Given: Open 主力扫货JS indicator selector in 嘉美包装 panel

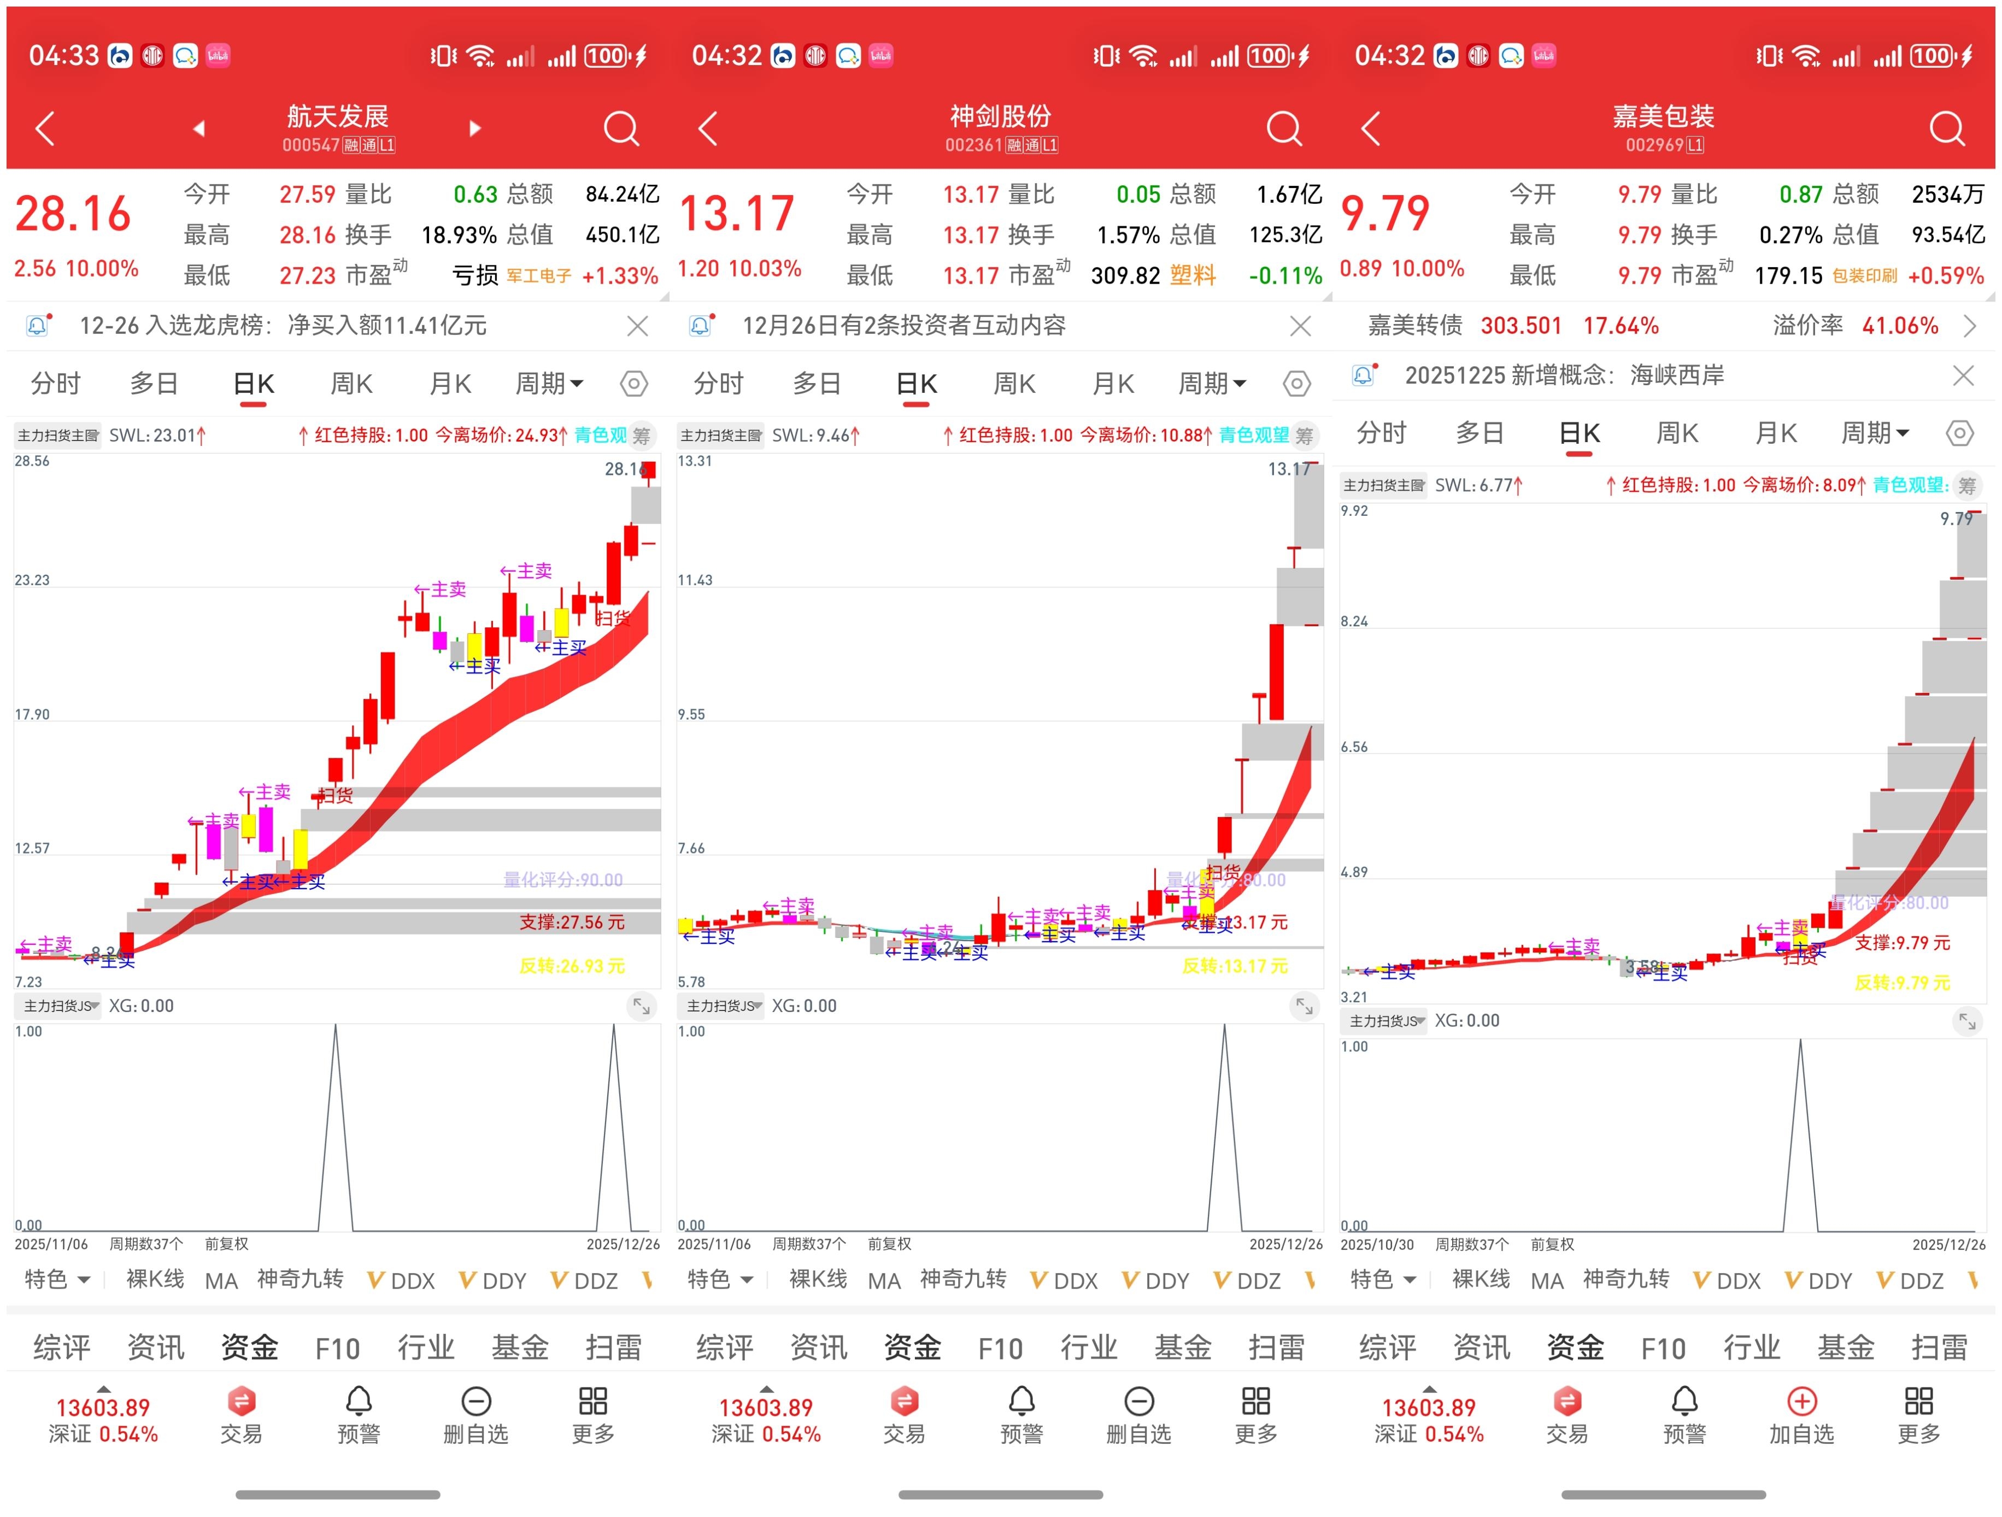Looking at the screenshot, I should click(1383, 1021).
